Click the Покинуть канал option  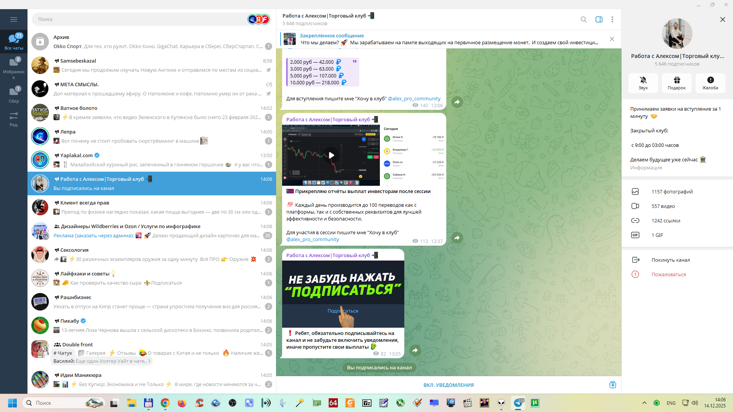coord(670,260)
